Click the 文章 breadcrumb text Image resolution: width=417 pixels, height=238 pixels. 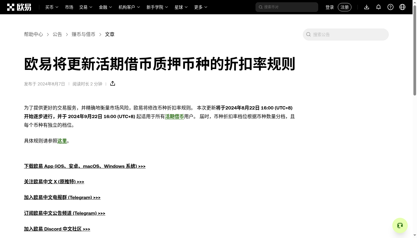(110, 35)
